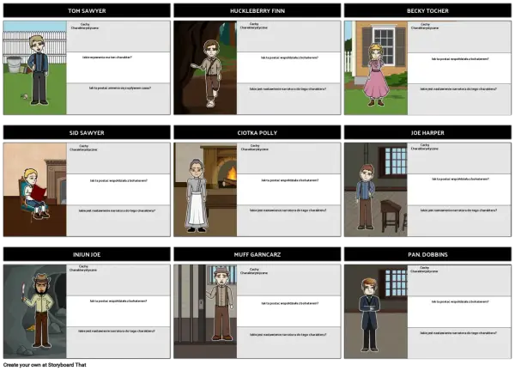Select Iniun Joe's cave illustration
Screen dimensions: 515x371
(35, 311)
